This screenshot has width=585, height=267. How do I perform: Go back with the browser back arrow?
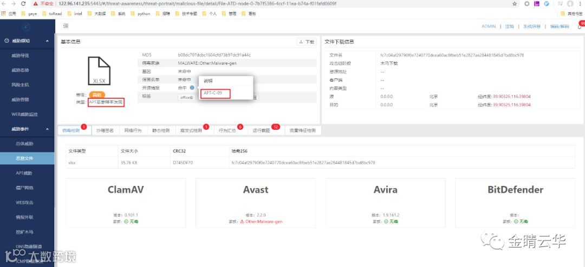pyautogui.click(x=5, y=4)
